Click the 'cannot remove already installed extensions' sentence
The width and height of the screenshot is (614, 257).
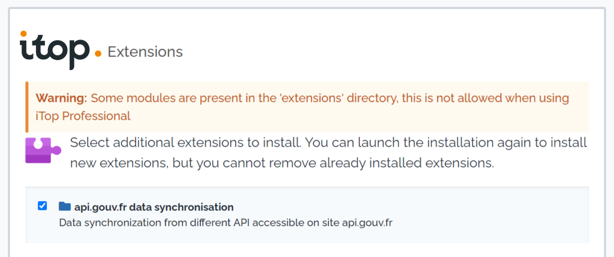tap(359, 163)
